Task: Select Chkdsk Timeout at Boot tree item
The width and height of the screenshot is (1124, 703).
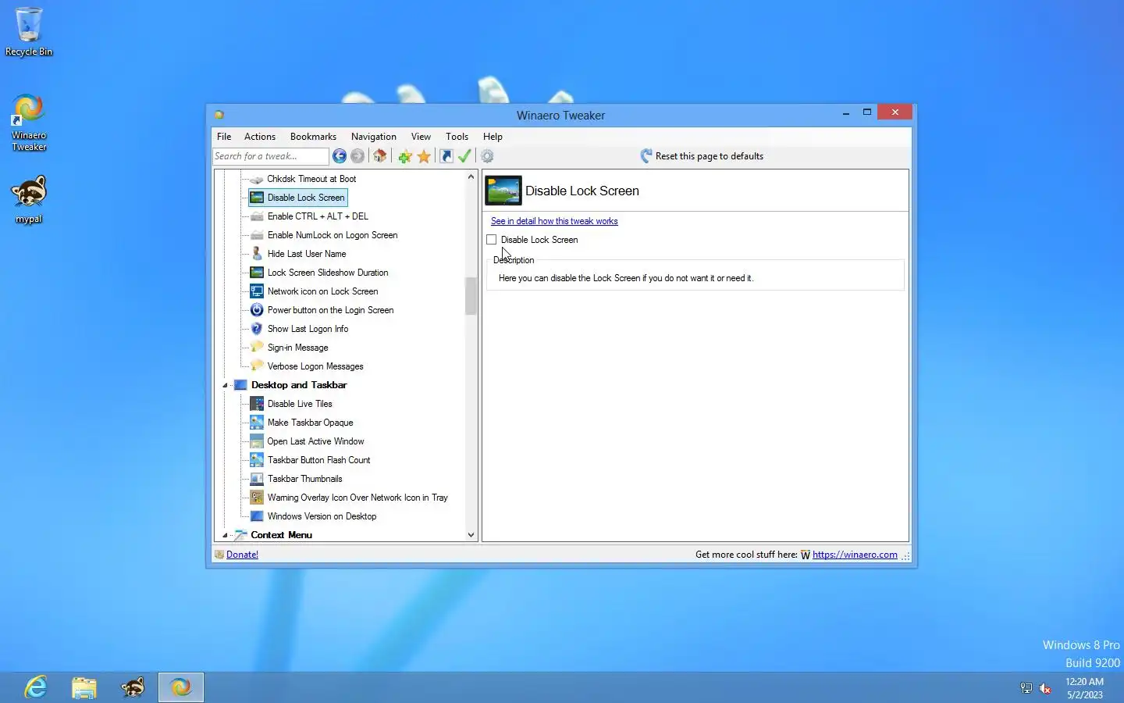Action: point(311,179)
